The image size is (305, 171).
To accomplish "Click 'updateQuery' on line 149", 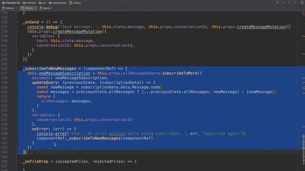I will click(45, 83).
